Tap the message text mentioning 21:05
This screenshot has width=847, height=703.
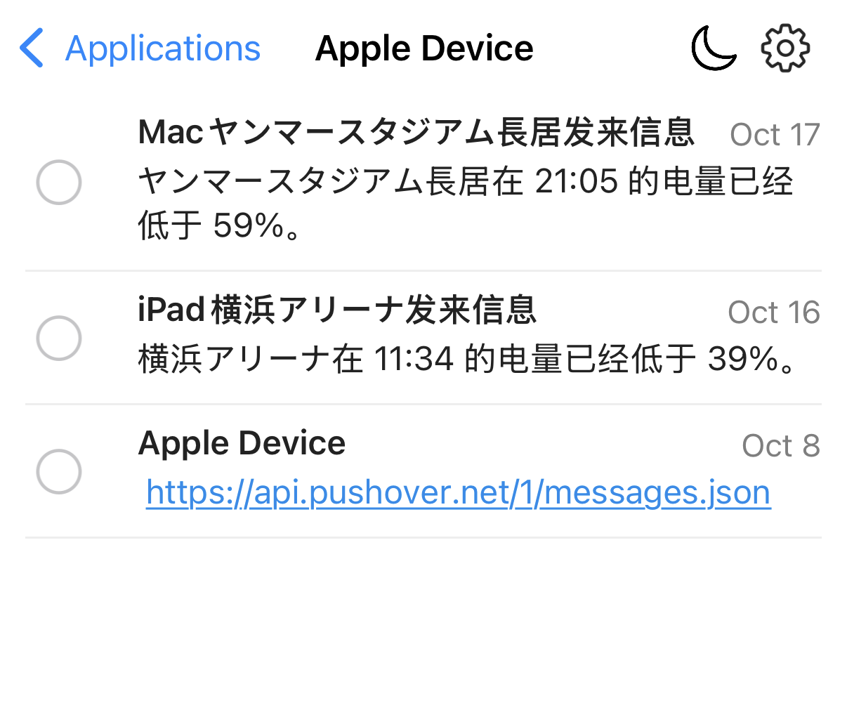[x=465, y=183]
